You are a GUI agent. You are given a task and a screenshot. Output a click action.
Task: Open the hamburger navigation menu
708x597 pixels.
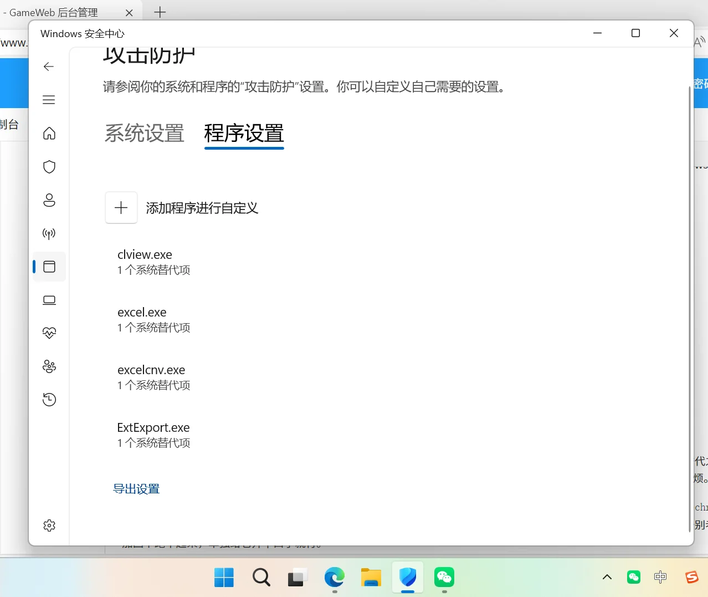(x=49, y=100)
